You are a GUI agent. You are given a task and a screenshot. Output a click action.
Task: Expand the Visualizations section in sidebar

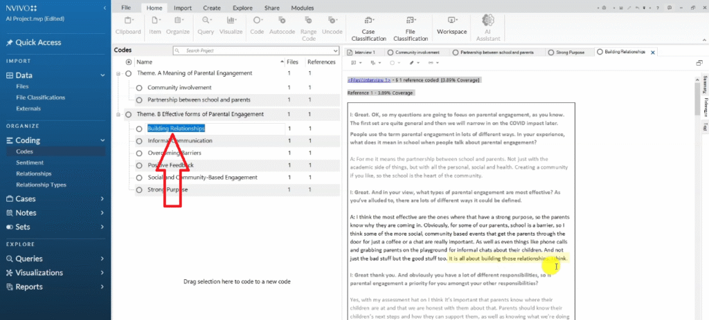[x=102, y=272]
